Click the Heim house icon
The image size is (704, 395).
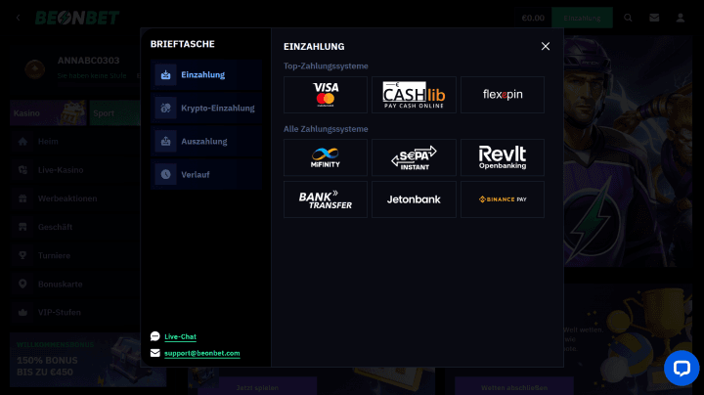tap(22, 142)
